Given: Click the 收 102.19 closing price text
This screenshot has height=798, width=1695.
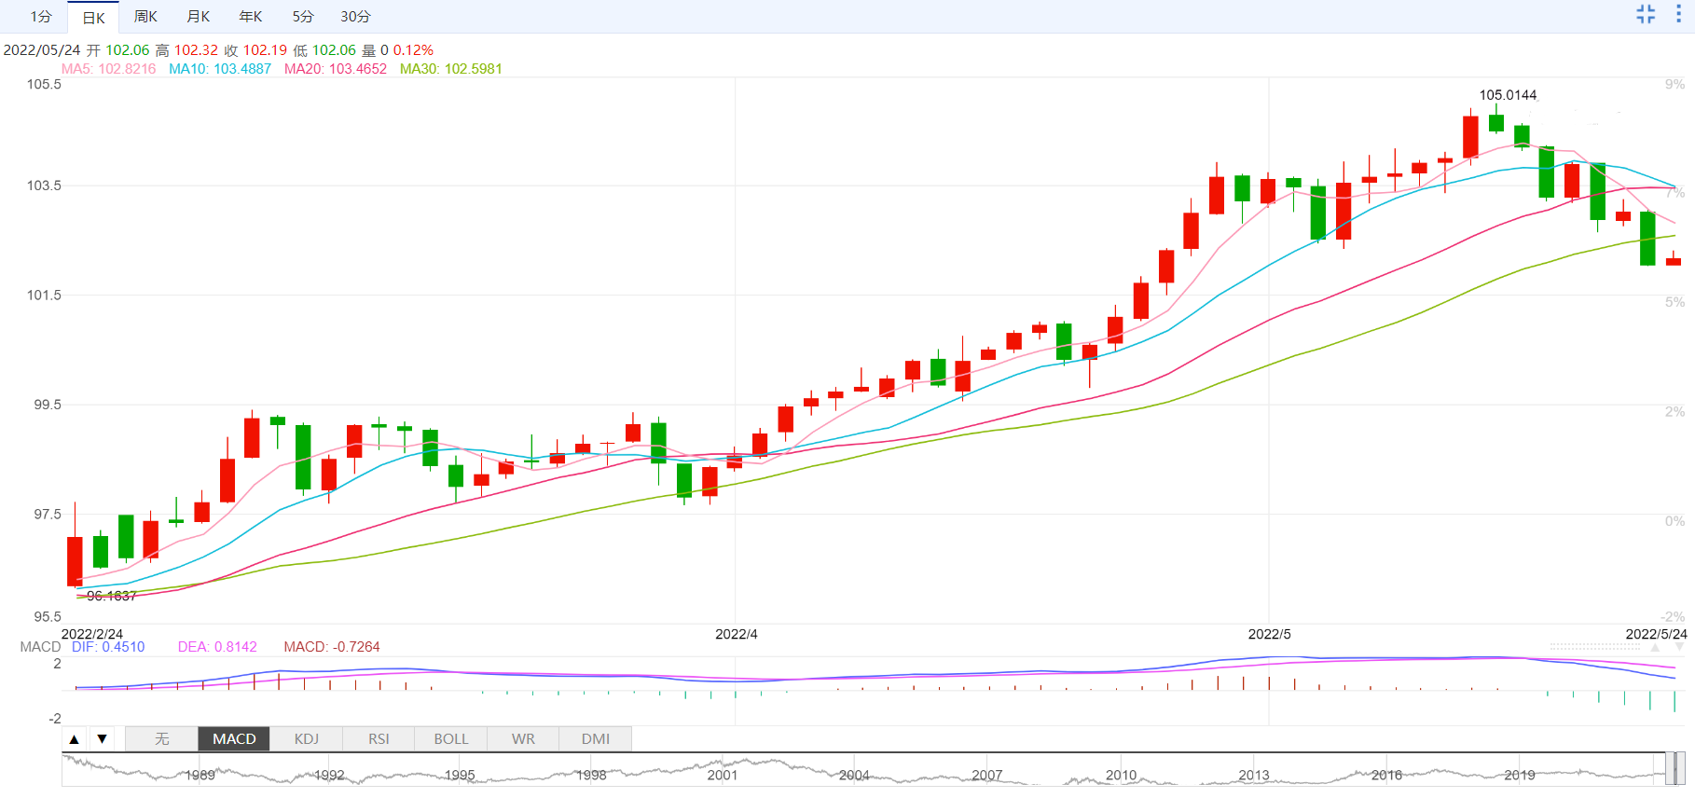Looking at the screenshot, I should (255, 50).
